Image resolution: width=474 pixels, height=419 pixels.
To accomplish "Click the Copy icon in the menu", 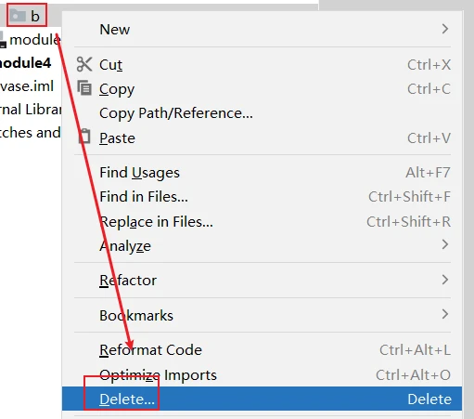I will point(84,87).
